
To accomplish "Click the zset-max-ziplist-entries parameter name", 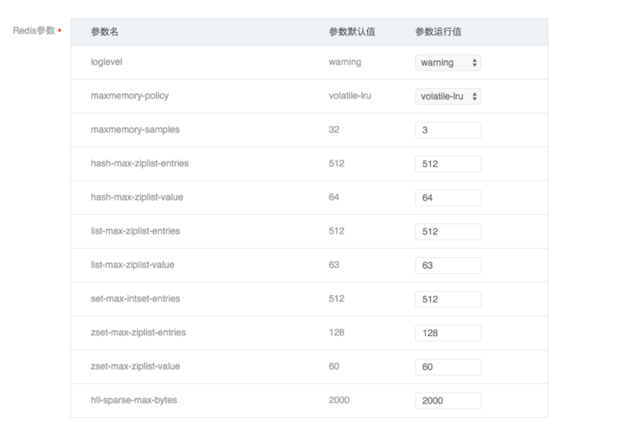I will click(x=138, y=333).
